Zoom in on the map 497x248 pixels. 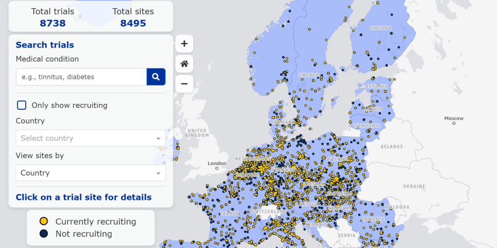coord(184,44)
